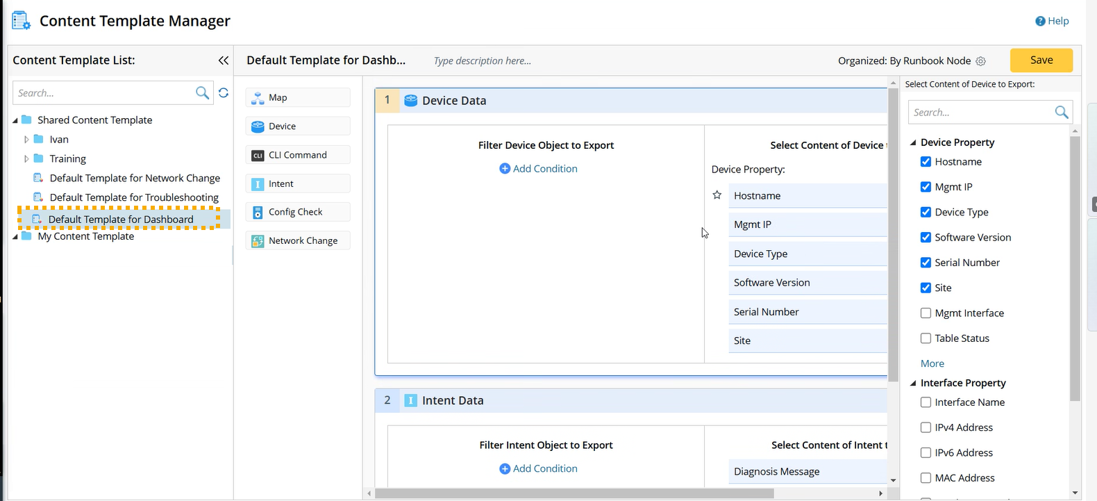The width and height of the screenshot is (1097, 501).
Task: Click Add Condition under Filter Device Object
Action: (539, 169)
